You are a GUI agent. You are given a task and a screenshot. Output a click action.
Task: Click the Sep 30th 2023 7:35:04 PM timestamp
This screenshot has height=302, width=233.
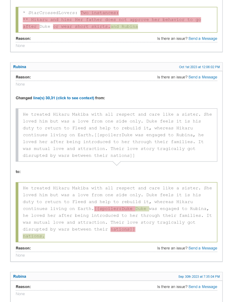pyautogui.click(x=199, y=277)
